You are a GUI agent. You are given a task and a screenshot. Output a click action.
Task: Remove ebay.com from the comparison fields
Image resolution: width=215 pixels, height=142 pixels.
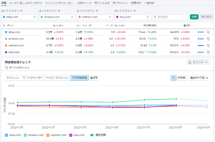point(34,17)
